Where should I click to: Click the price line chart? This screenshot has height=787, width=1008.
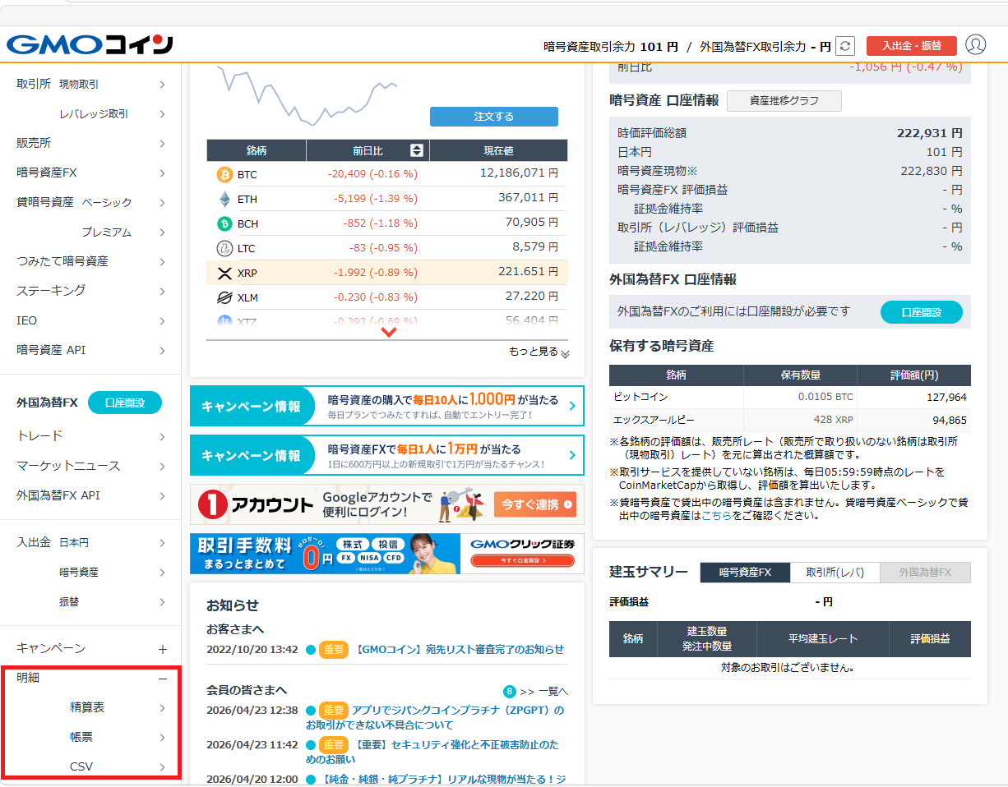pos(307,94)
